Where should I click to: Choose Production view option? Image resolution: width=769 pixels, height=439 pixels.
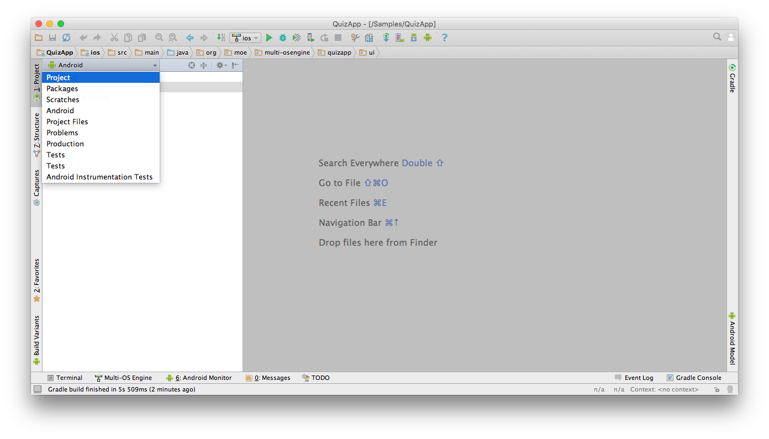click(x=101, y=144)
